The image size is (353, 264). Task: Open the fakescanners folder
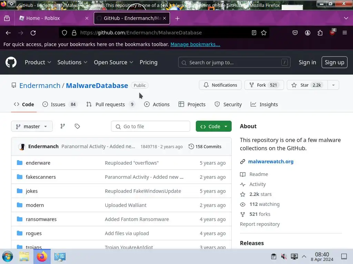41,177
